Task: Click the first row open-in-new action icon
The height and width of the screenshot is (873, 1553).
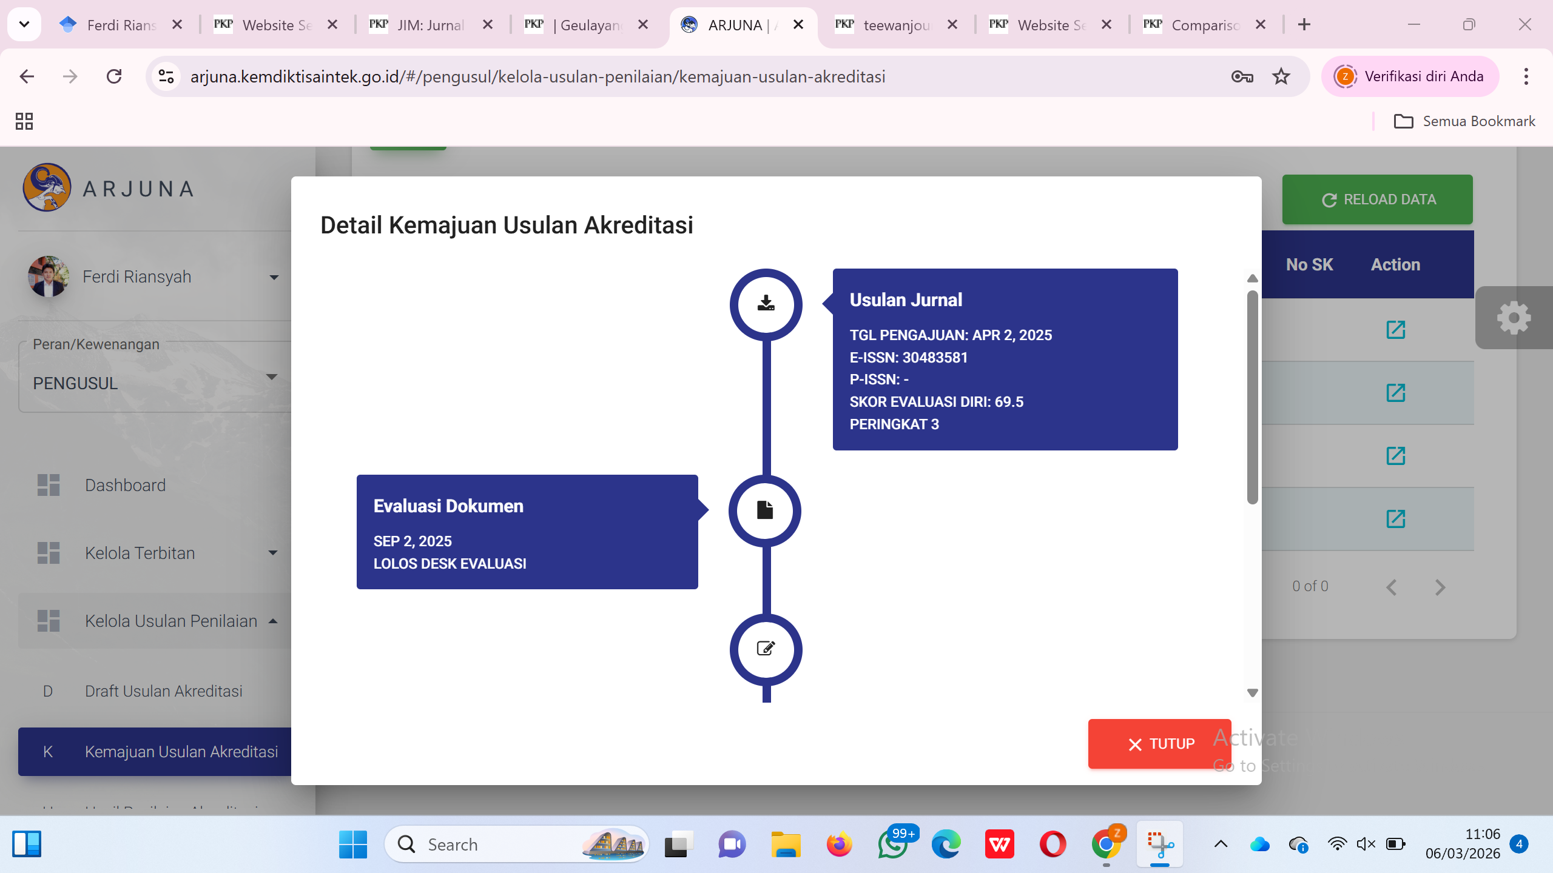Action: tap(1395, 330)
